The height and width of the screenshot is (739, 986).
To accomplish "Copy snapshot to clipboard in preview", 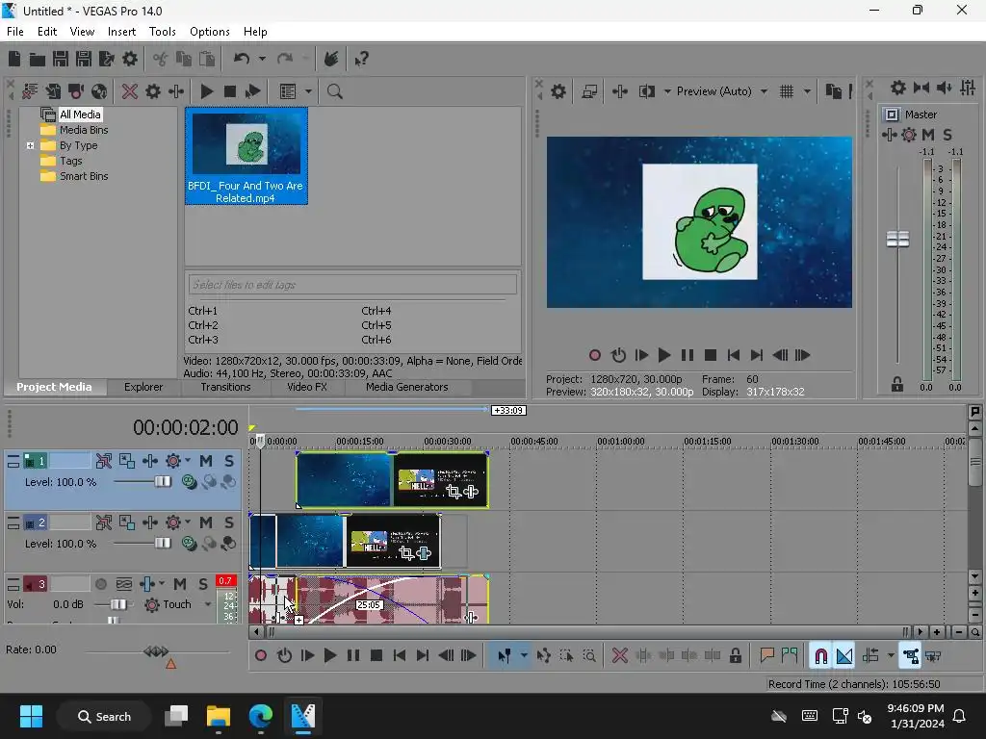I will [x=833, y=91].
